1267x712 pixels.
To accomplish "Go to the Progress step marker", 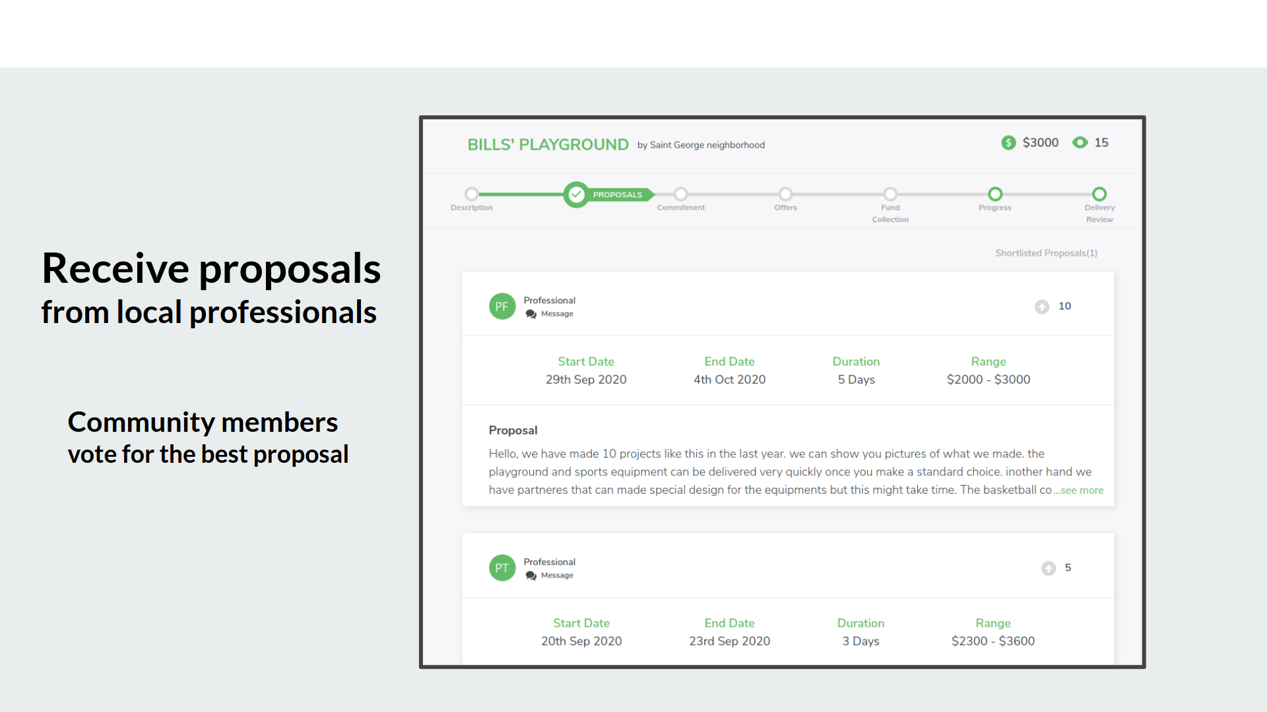I will (995, 194).
